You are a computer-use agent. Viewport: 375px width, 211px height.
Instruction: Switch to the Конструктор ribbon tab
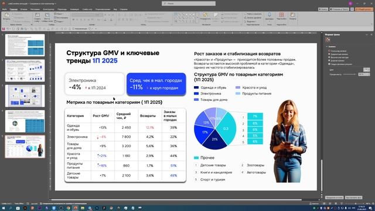pos(49,9)
